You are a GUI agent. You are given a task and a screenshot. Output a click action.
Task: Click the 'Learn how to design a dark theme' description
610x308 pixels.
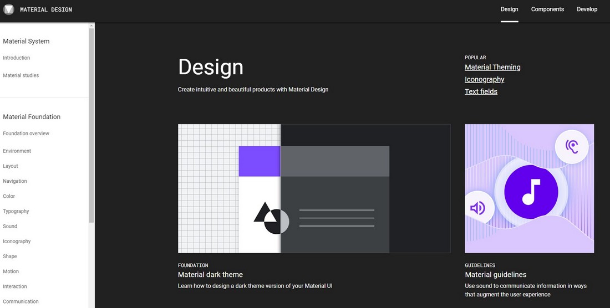coord(255,286)
